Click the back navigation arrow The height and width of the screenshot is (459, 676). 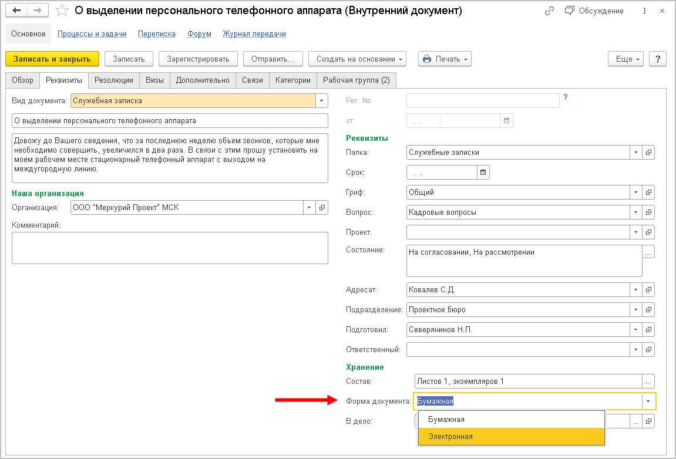18,11
